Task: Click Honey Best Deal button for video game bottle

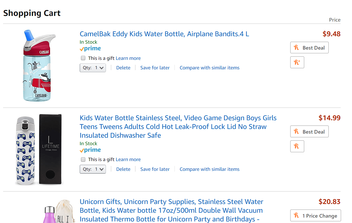Action: tap(309, 132)
